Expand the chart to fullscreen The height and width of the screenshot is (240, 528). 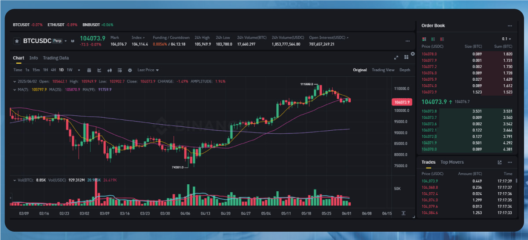pyautogui.click(x=396, y=57)
